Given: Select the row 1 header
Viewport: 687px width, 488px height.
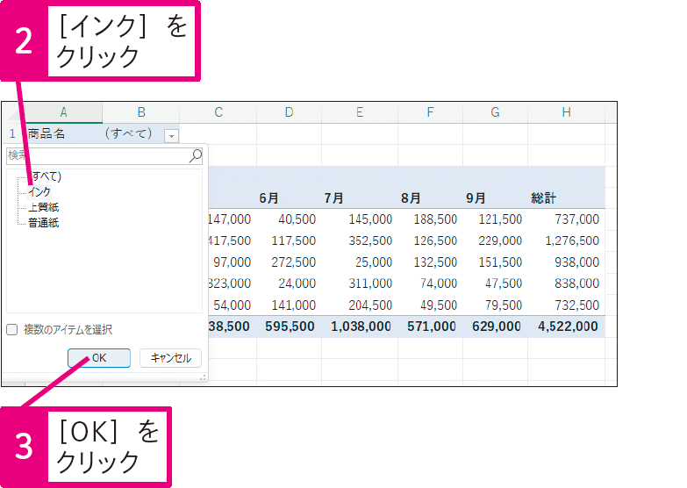Looking at the screenshot, I should 12,134.
